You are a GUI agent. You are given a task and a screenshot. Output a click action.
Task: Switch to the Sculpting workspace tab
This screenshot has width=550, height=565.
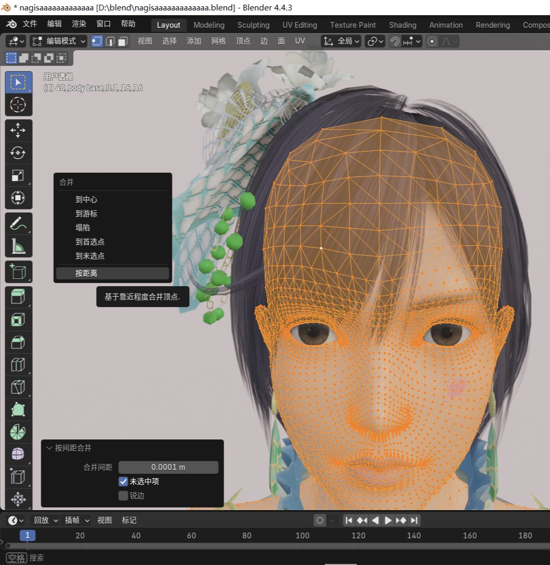point(253,25)
